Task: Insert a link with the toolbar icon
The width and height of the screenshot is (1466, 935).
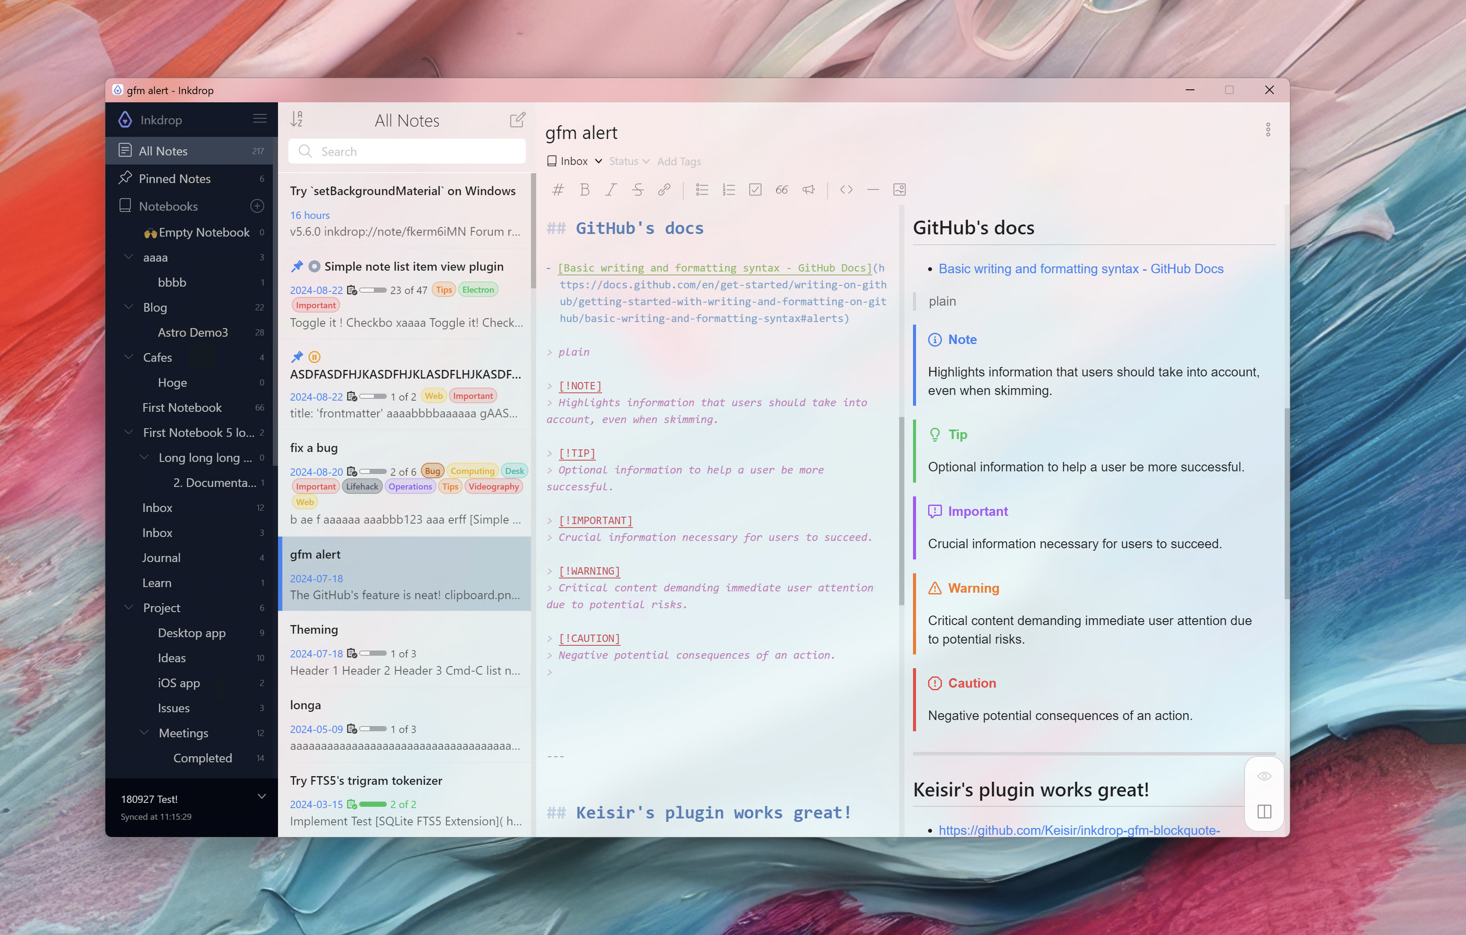Action: tap(664, 190)
